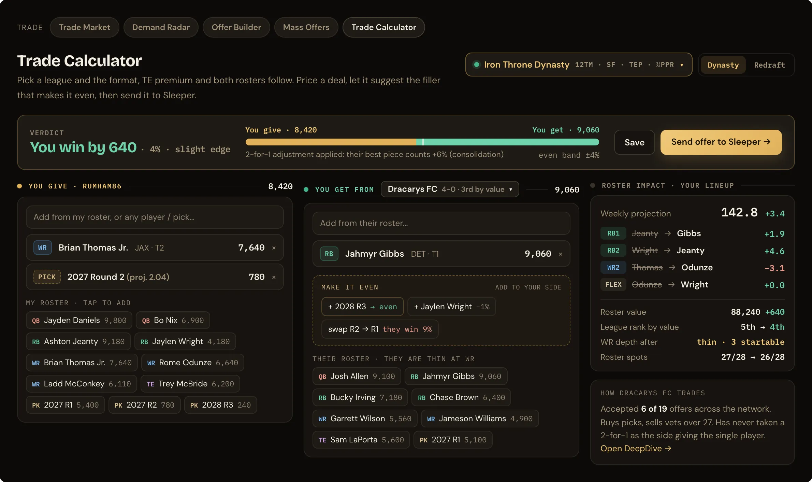This screenshot has height=482, width=812.
Task: Open the Demand Radar tab
Action: pos(161,27)
